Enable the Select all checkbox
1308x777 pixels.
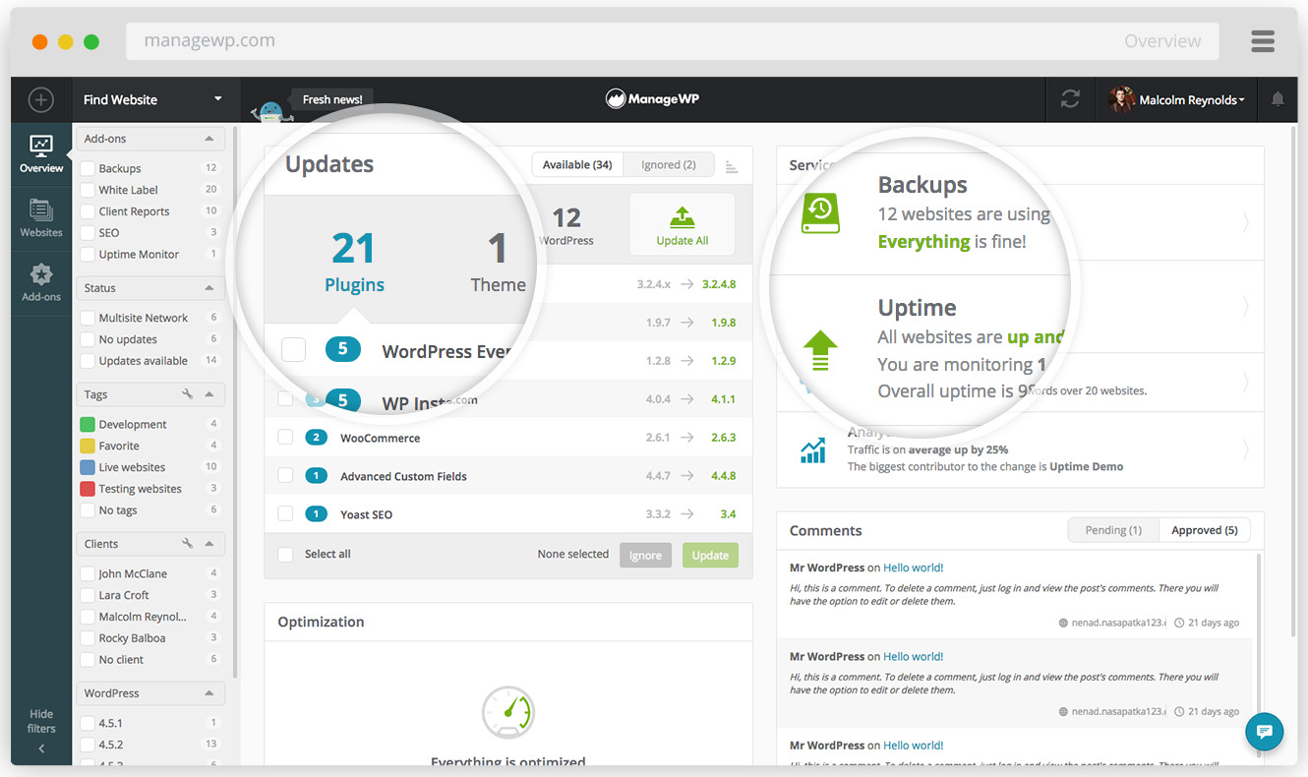click(284, 554)
